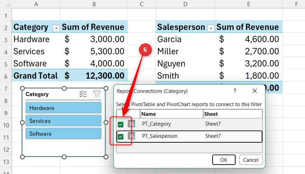Click Sum of Revenue header in column B
The width and height of the screenshot is (305, 174).
point(93,27)
